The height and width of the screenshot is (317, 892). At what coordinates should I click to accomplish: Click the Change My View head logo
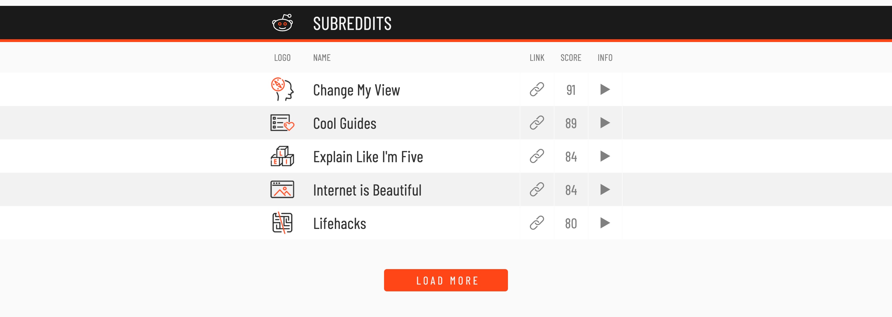coord(282,89)
